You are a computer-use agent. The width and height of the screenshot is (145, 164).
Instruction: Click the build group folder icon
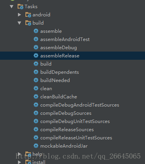[28, 23]
